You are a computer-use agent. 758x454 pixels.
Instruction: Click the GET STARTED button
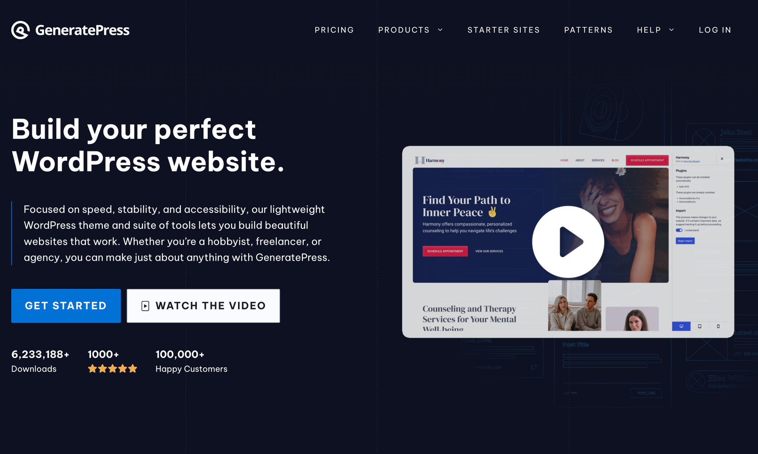click(66, 305)
